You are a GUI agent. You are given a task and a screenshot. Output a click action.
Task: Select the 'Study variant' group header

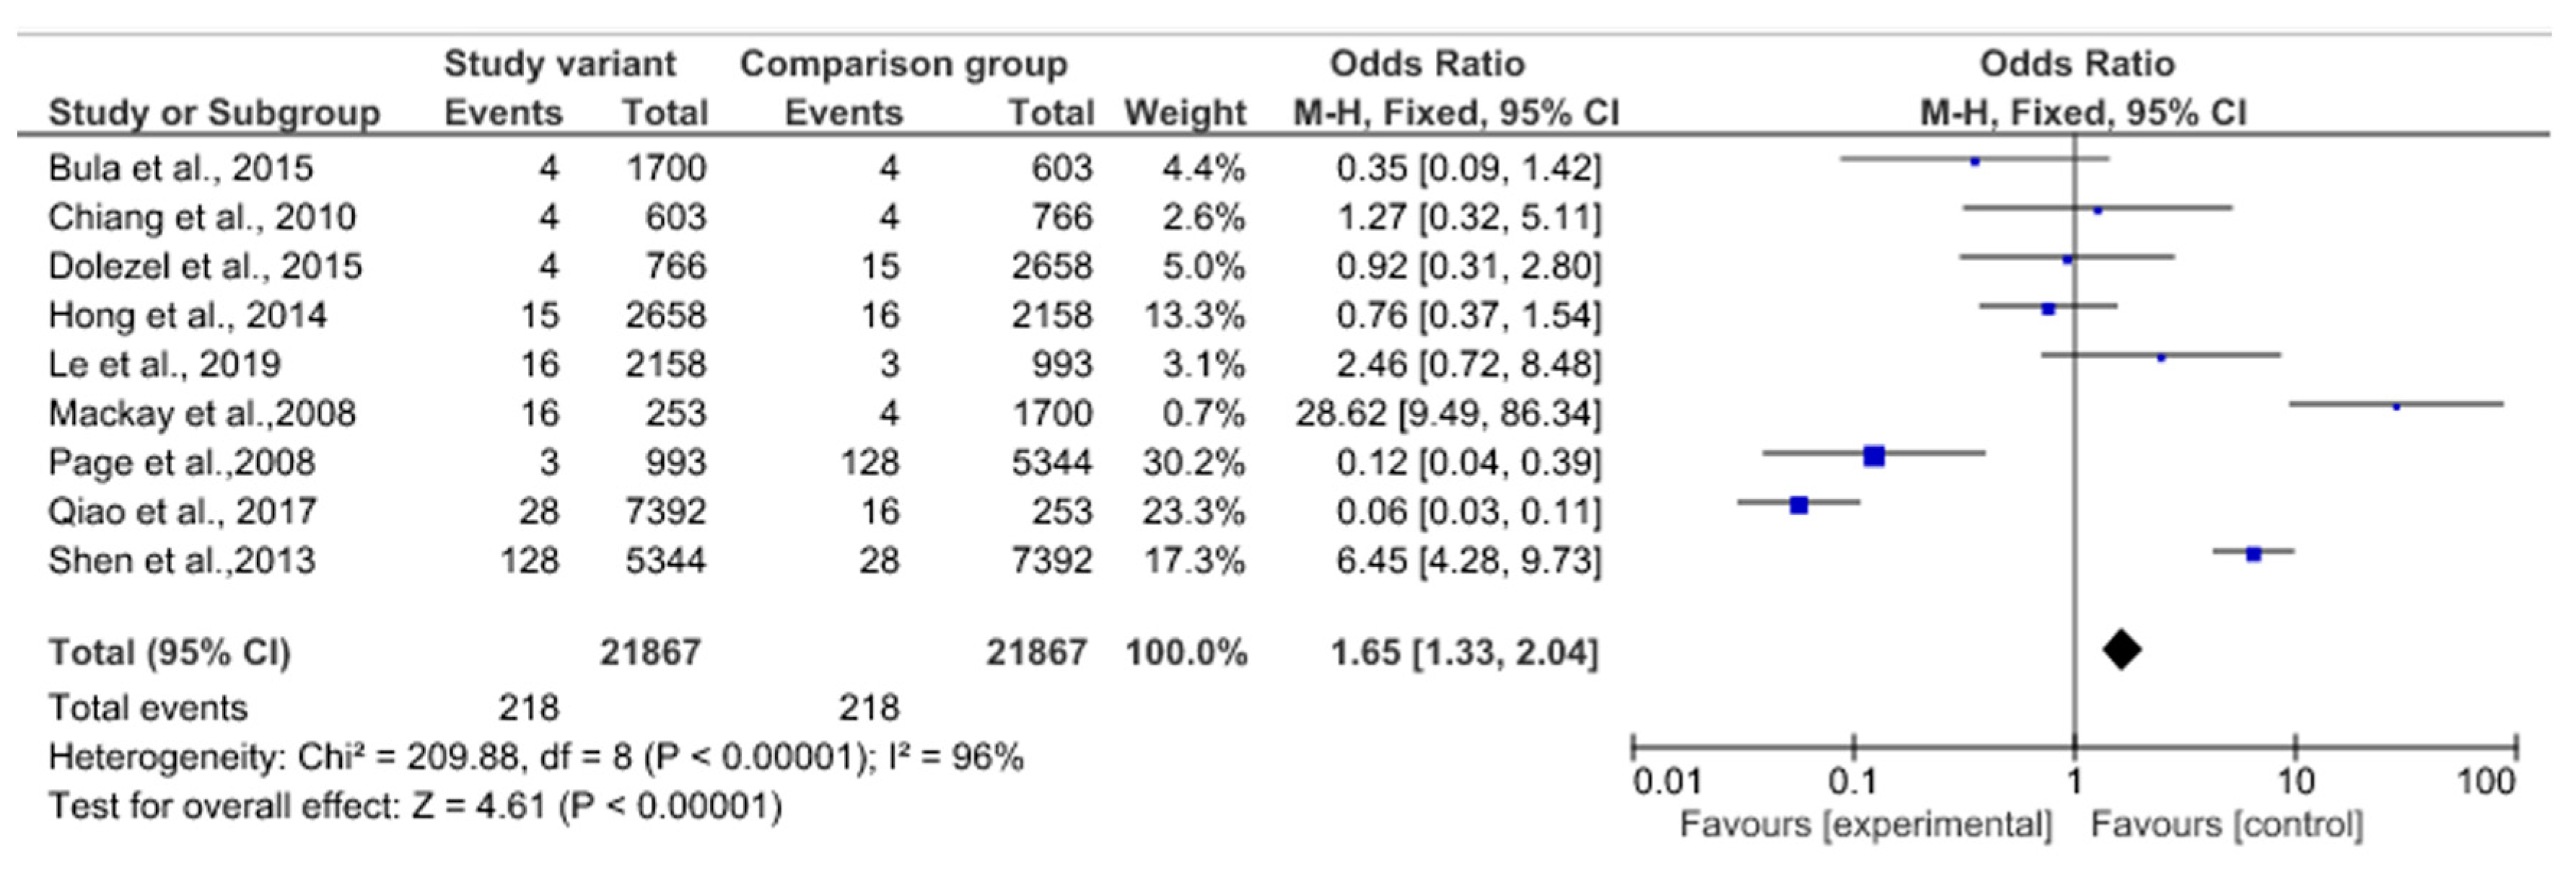pyautogui.click(x=559, y=64)
